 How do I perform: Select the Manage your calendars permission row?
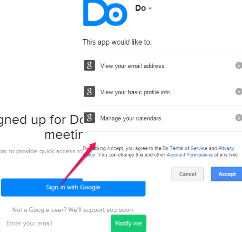[x=162, y=118]
